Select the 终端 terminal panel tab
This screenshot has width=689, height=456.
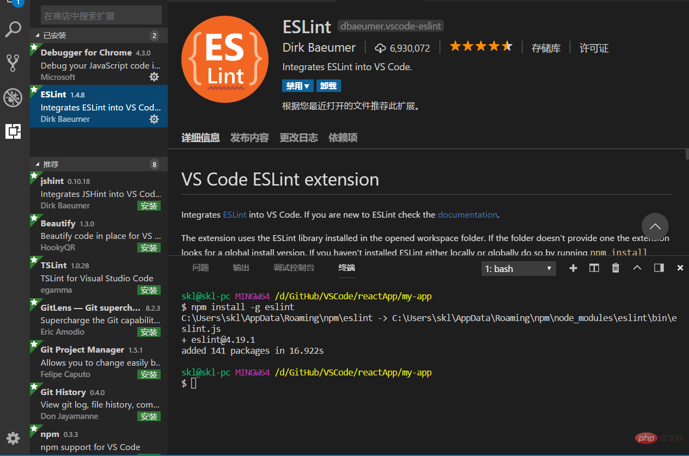coord(346,268)
